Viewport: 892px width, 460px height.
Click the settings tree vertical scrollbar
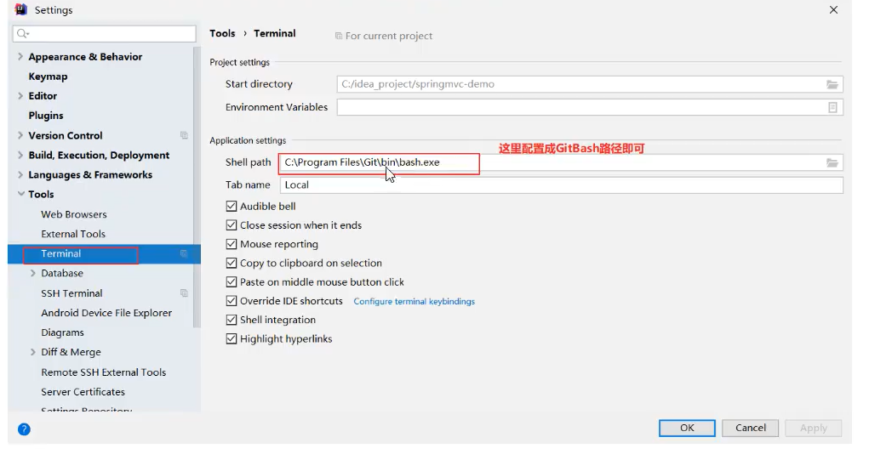(197, 188)
